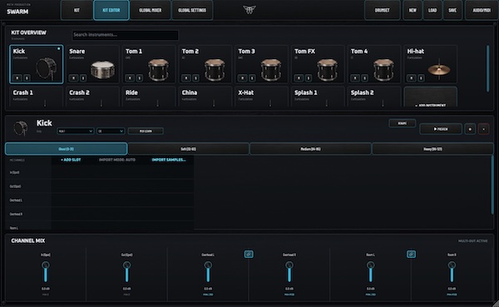
Task: Mute the Hi-hat instrument
Action: pyautogui.click(x=412, y=77)
